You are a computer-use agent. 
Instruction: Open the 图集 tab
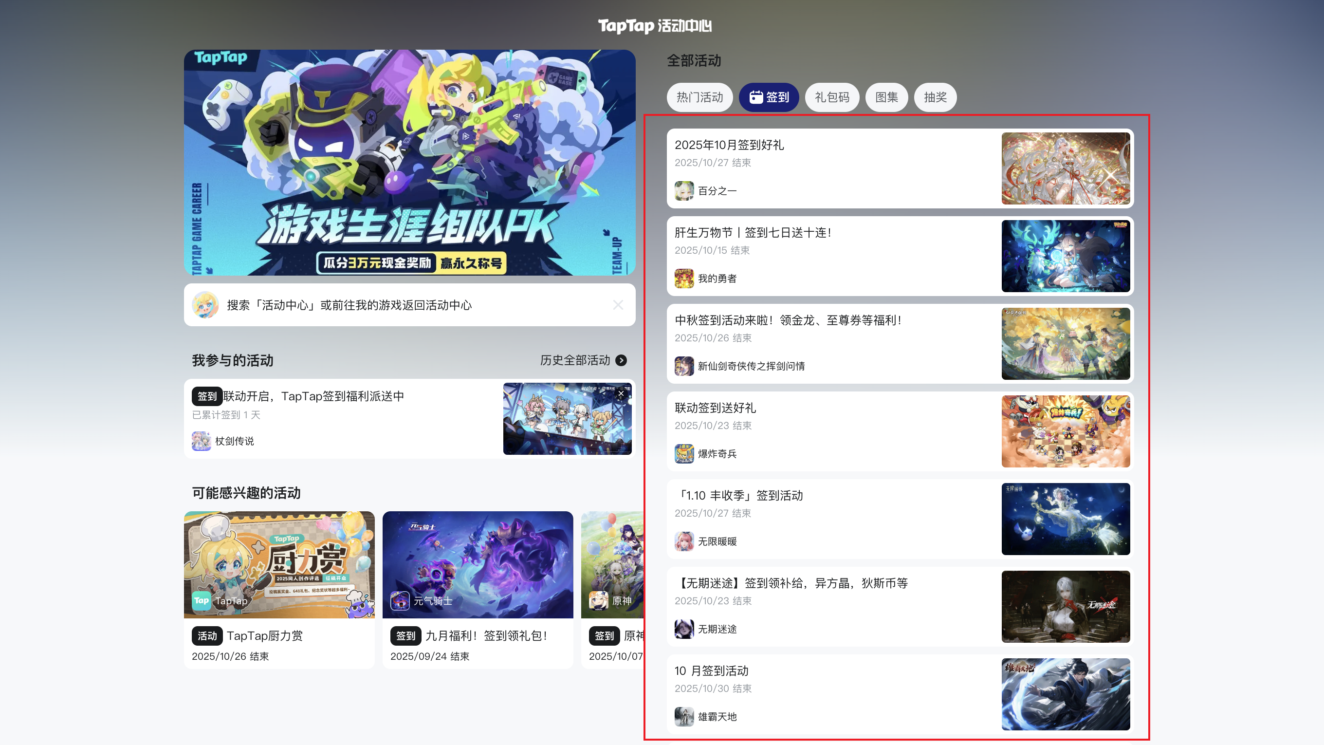click(x=886, y=97)
